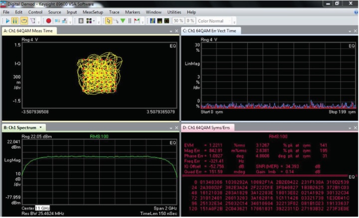The width and height of the screenshot is (359, 218).
Task: Select the pointer arrow tool
Action: 108,21
